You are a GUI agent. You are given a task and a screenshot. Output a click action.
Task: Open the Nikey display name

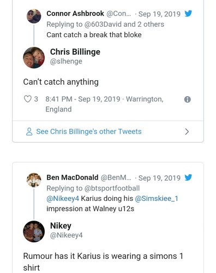[61, 226]
